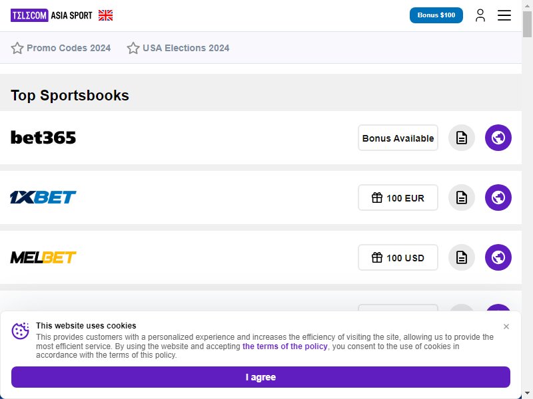Click the Melbet 100 USD bonus button
This screenshot has width=533, height=399.
click(398, 257)
